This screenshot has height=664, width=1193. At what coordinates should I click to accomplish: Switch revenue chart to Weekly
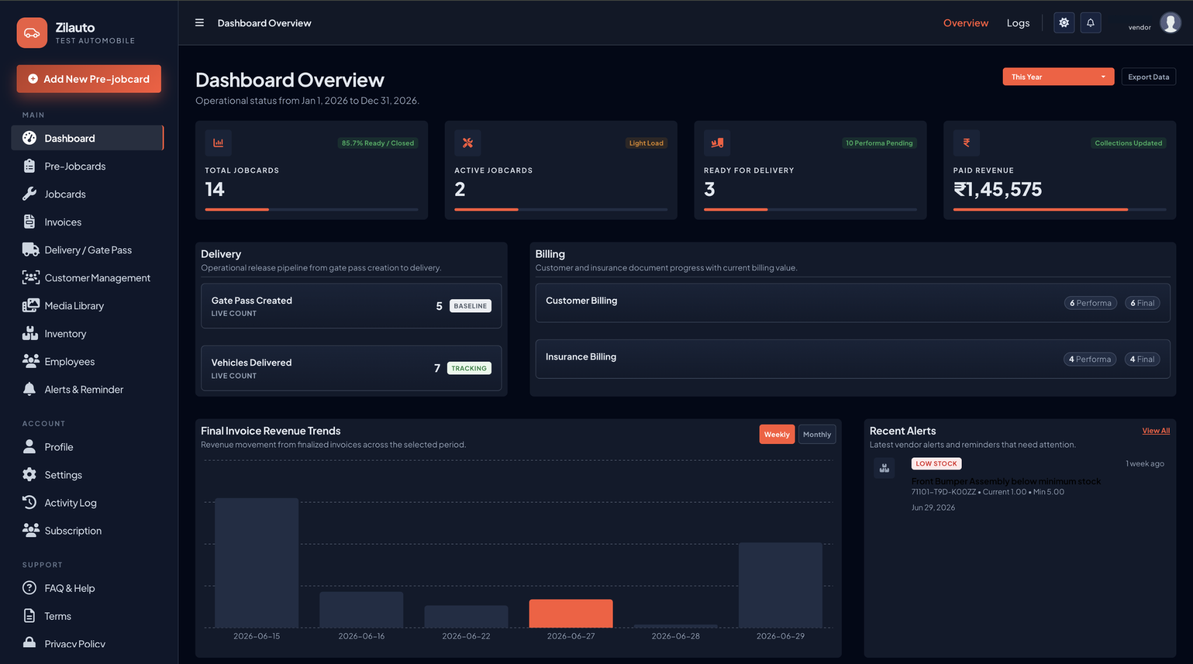(x=776, y=435)
